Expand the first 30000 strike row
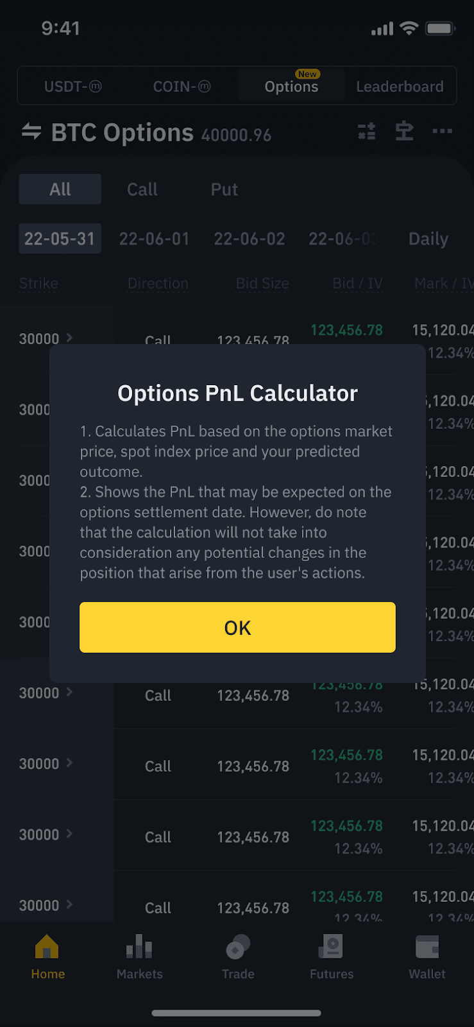Image resolution: width=474 pixels, height=1027 pixels. click(46, 338)
